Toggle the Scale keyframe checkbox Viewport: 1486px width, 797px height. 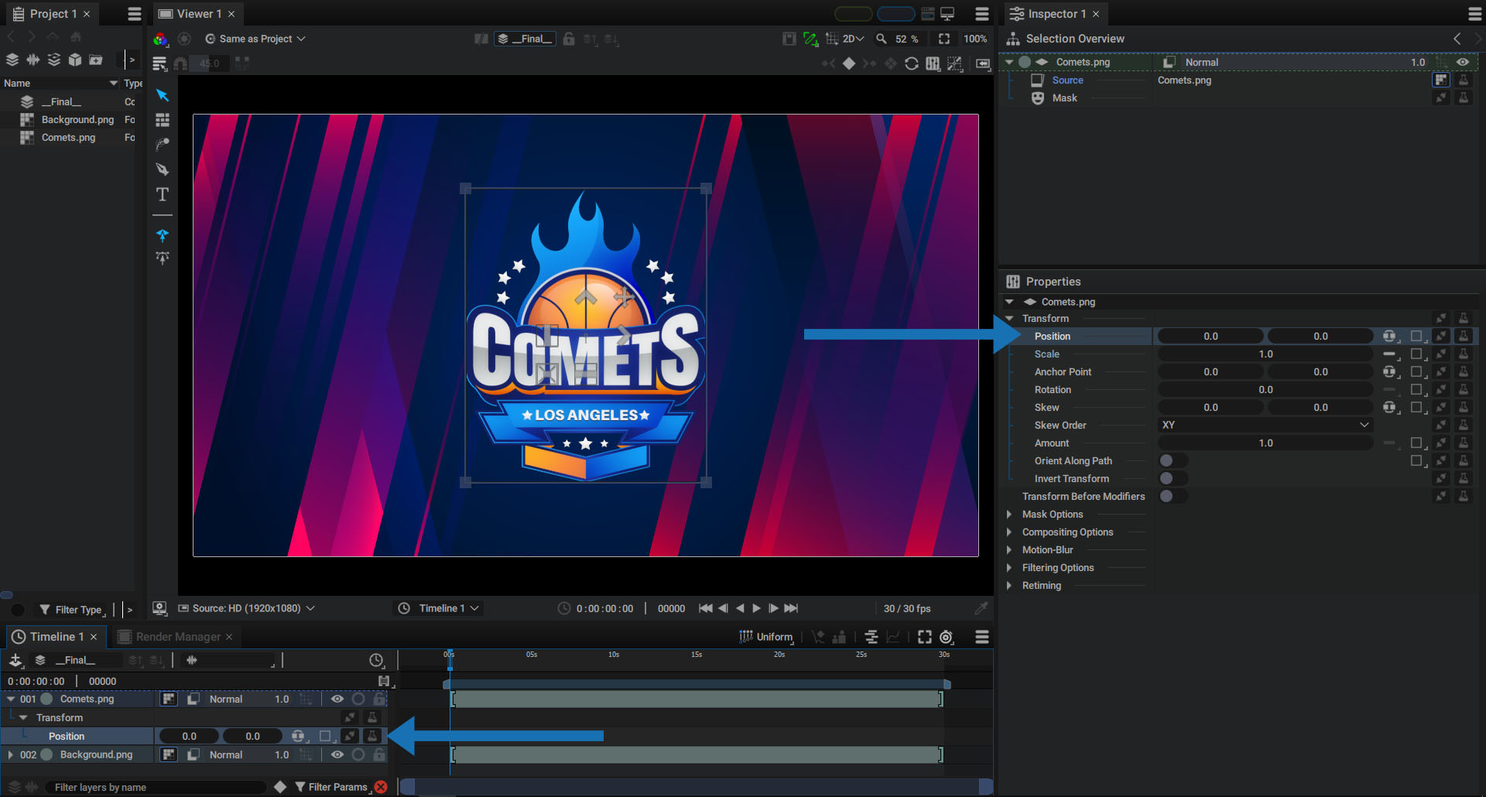[x=1416, y=354]
